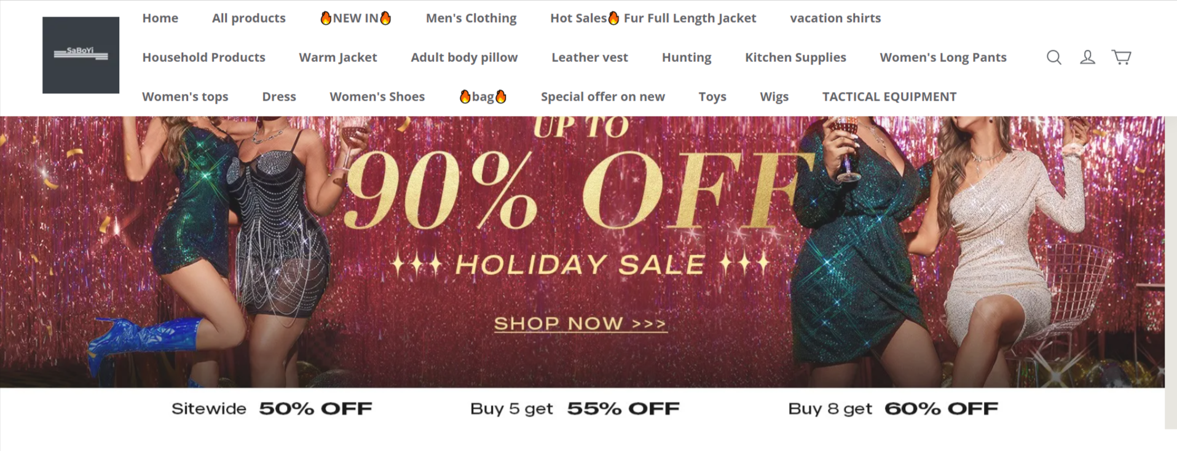
Task: Click the SHOP NOW link on banner
Action: pos(580,323)
